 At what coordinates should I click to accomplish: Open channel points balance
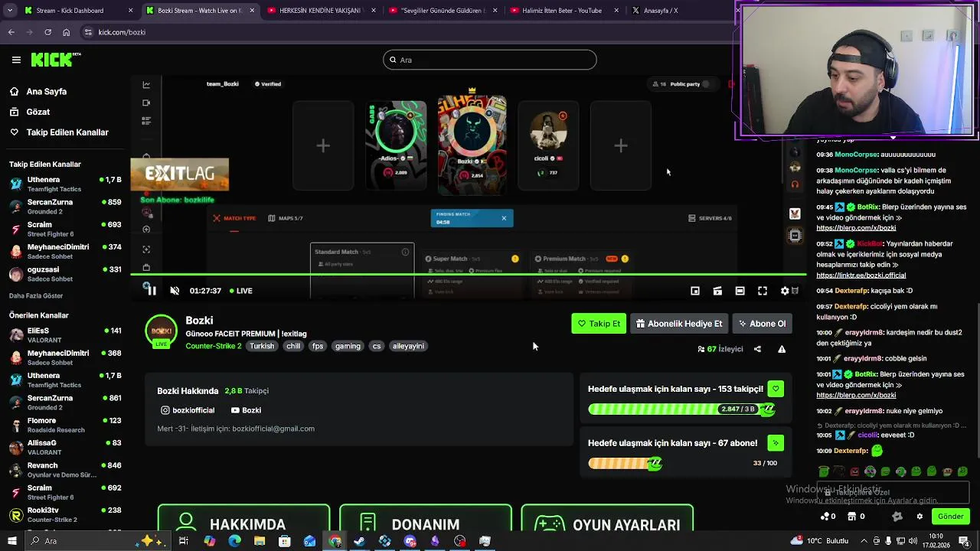click(828, 517)
